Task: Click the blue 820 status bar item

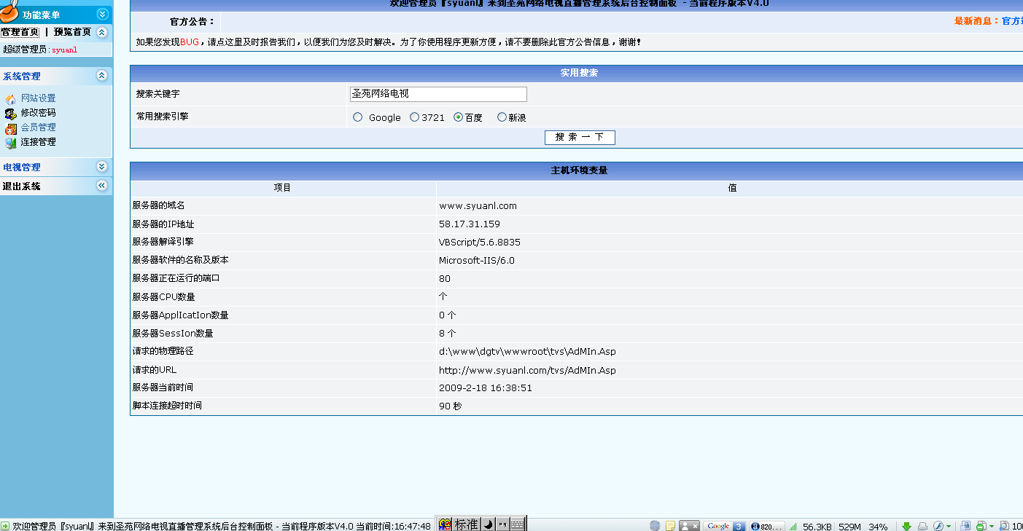Action: pyautogui.click(x=767, y=526)
